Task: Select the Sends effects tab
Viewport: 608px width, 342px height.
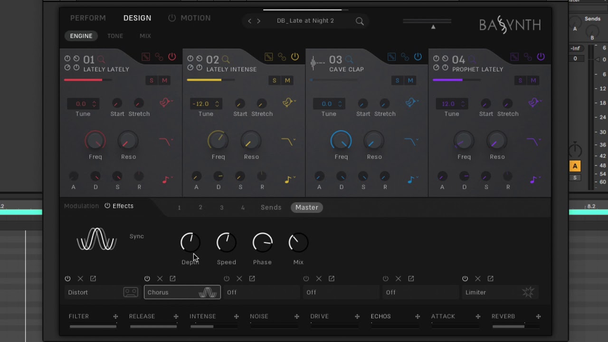Action: (271, 208)
